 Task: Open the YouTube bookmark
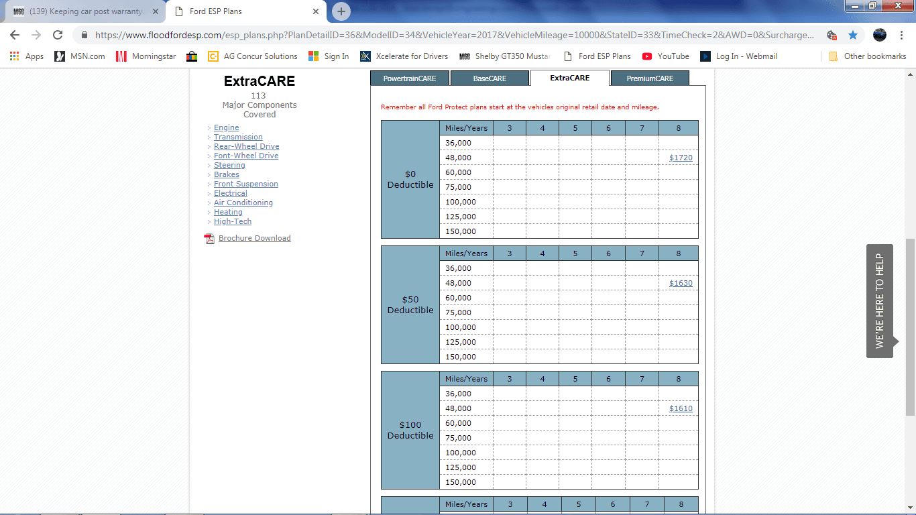(665, 56)
